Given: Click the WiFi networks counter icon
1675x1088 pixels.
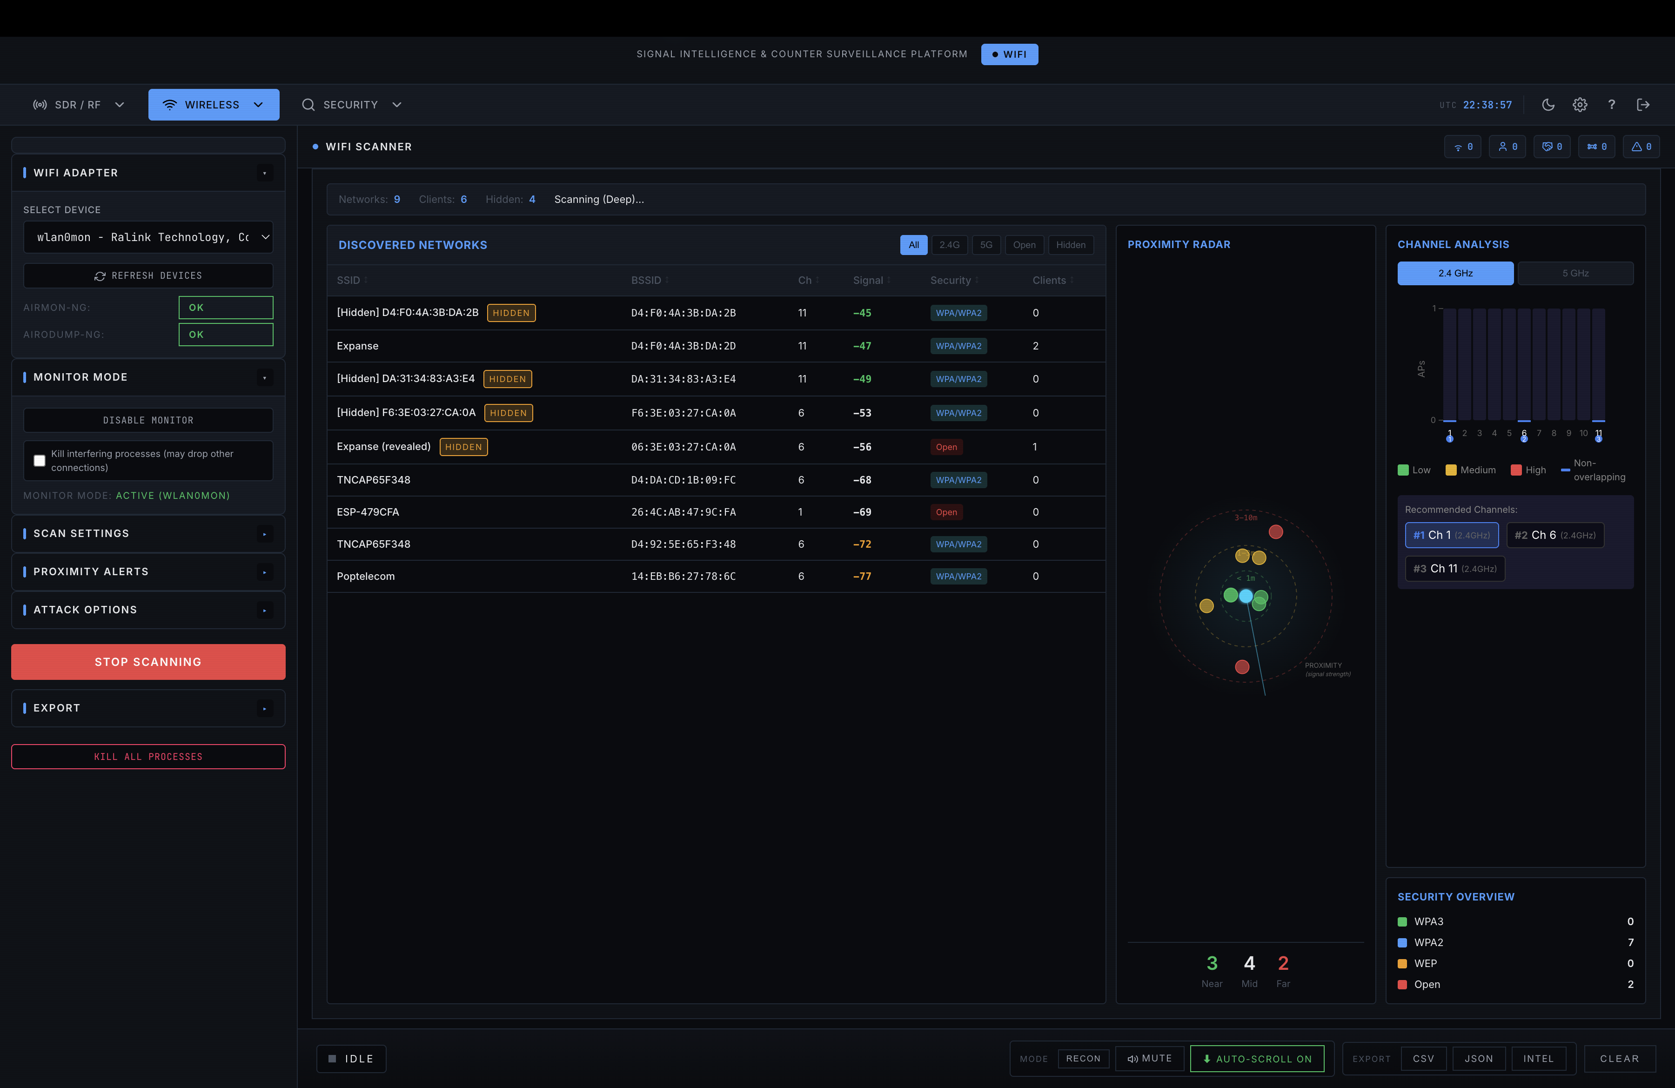Looking at the screenshot, I should [x=1462, y=147].
